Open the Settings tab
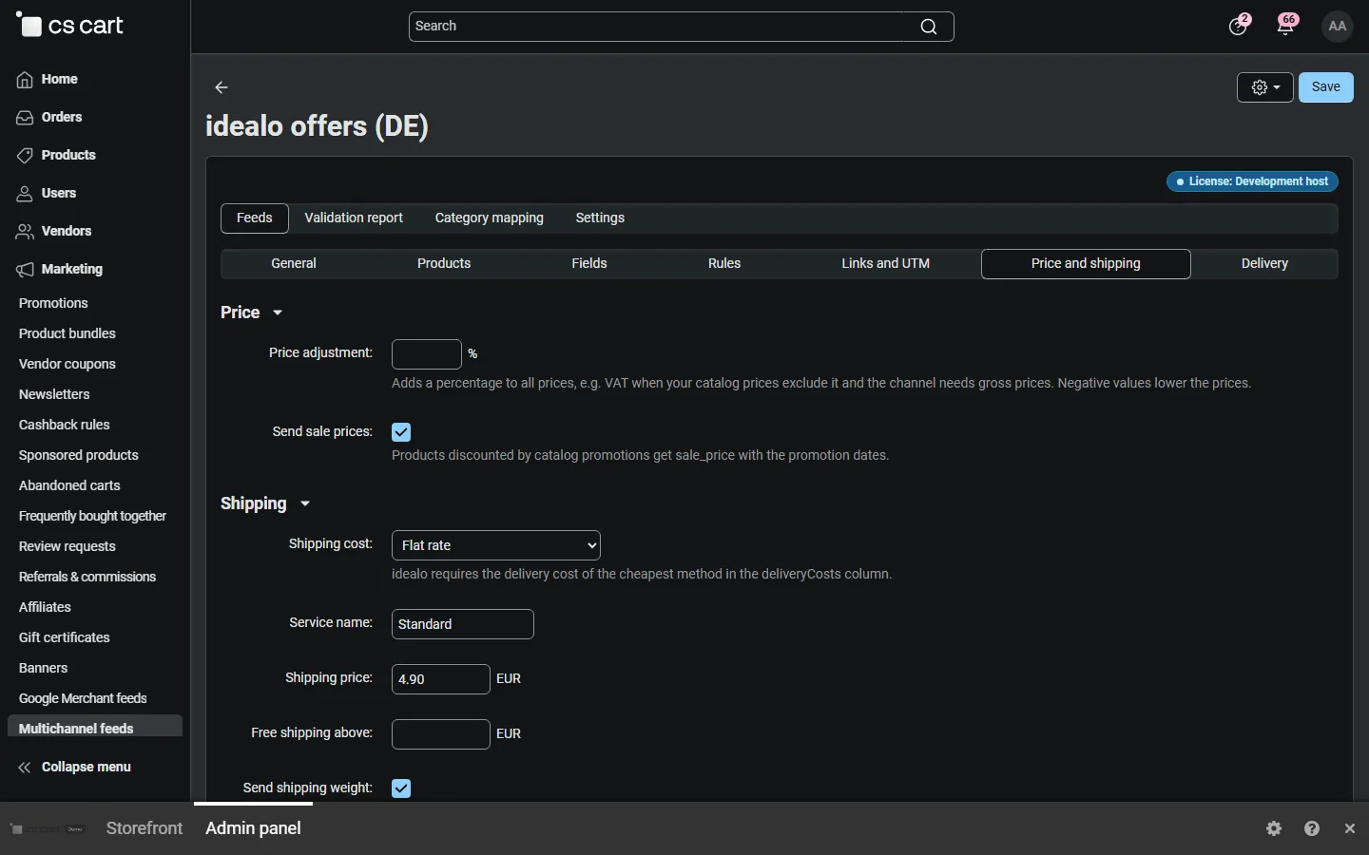The image size is (1369, 855). point(600,218)
